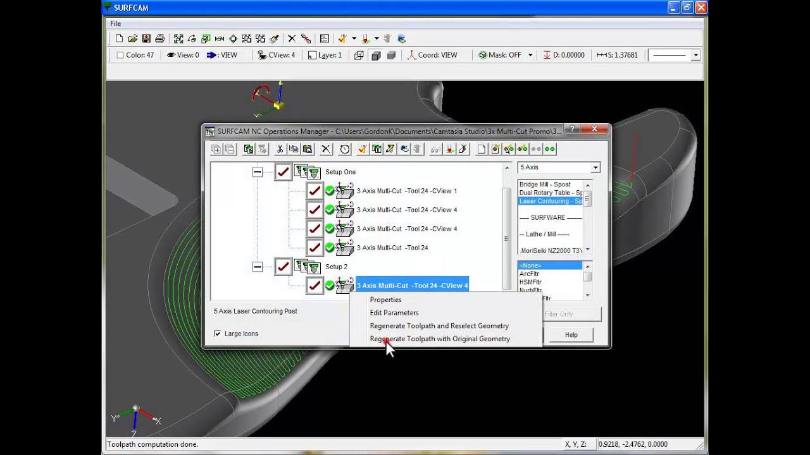The width and height of the screenshot is (810, 455).
Task: Click the CView: 4 setting
Action: (277, 55)
